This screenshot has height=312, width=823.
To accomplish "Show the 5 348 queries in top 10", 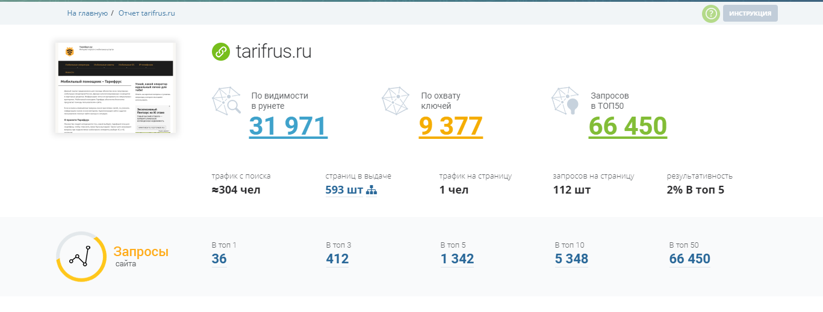I will (571, 259).
